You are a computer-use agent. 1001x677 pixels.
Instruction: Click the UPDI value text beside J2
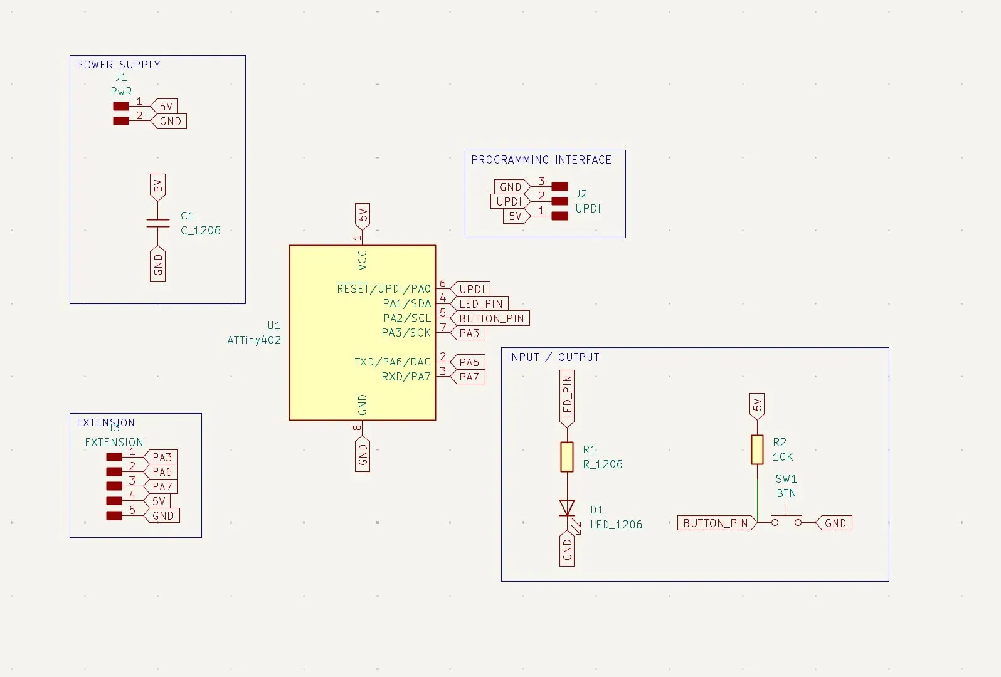[588, 209]
